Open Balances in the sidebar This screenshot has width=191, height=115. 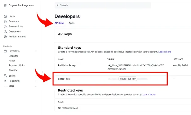14,21
